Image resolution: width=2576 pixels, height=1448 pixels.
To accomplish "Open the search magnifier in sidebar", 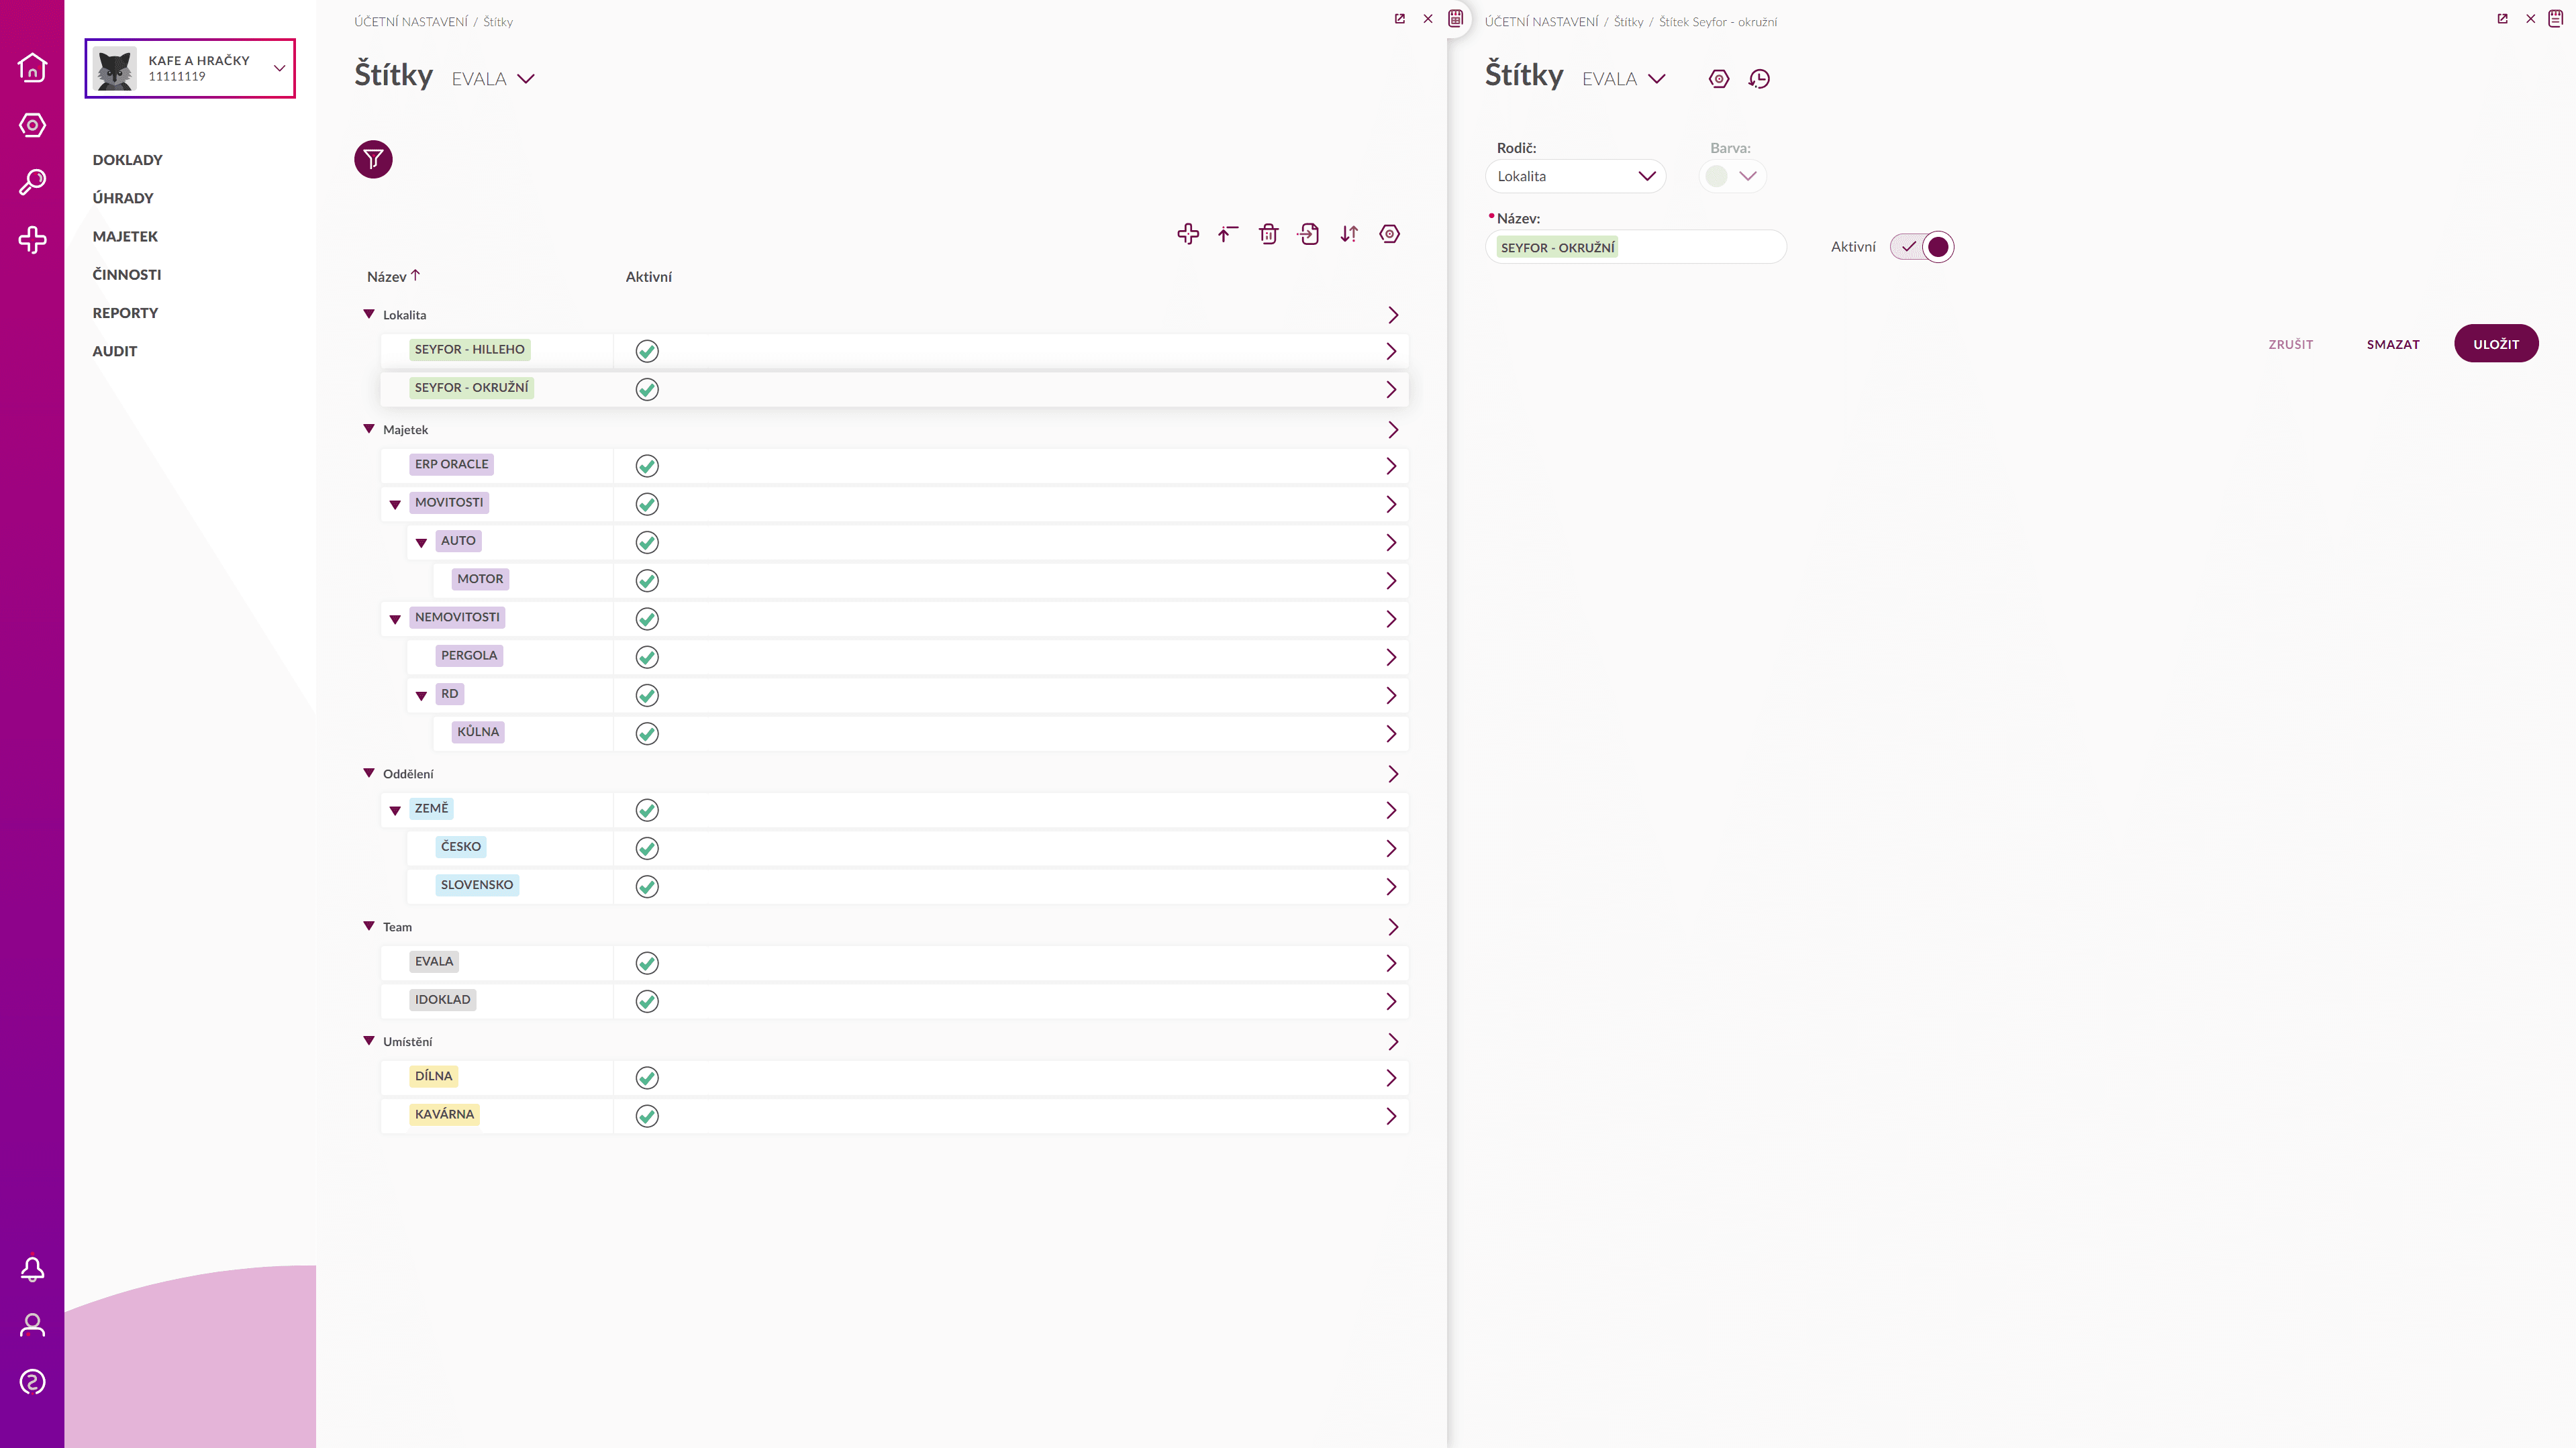I will (32, 182).
